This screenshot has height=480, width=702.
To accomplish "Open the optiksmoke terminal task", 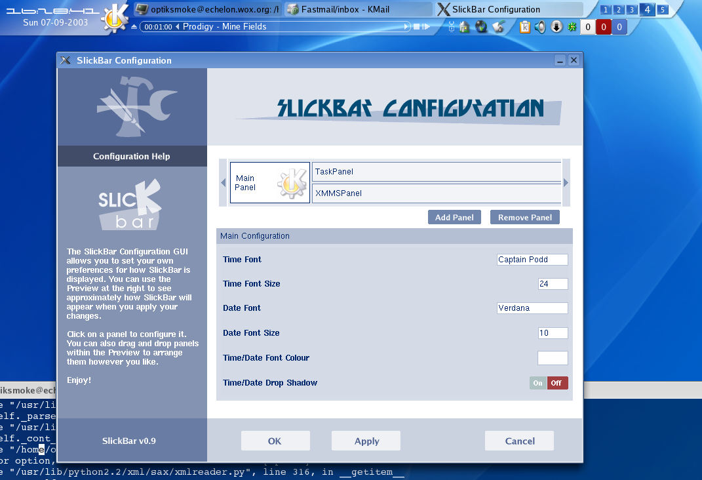I will [x=208, y=9].
